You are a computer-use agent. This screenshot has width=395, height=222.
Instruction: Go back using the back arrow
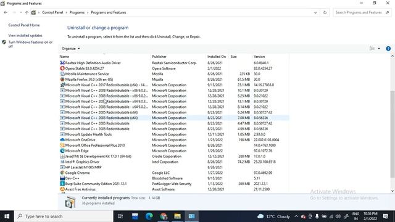point(6,12)
